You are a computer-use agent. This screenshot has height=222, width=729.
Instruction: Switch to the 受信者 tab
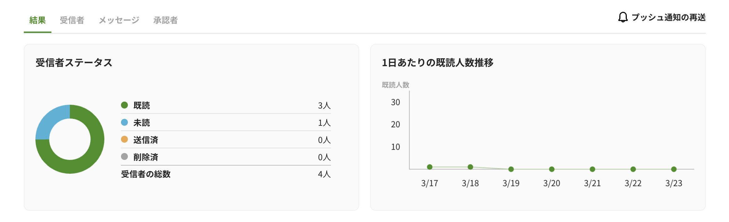72,20
